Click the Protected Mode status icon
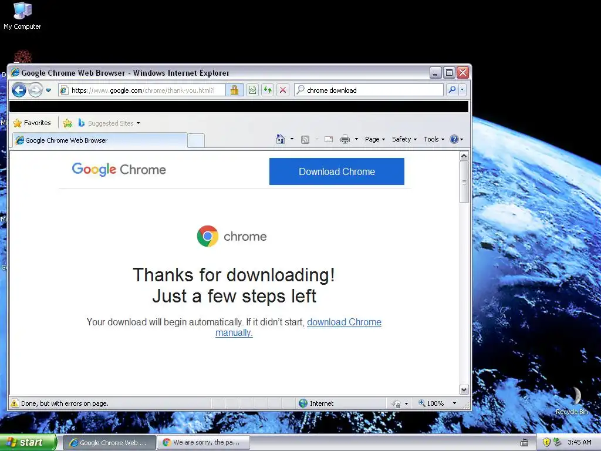 pos(396,403)
